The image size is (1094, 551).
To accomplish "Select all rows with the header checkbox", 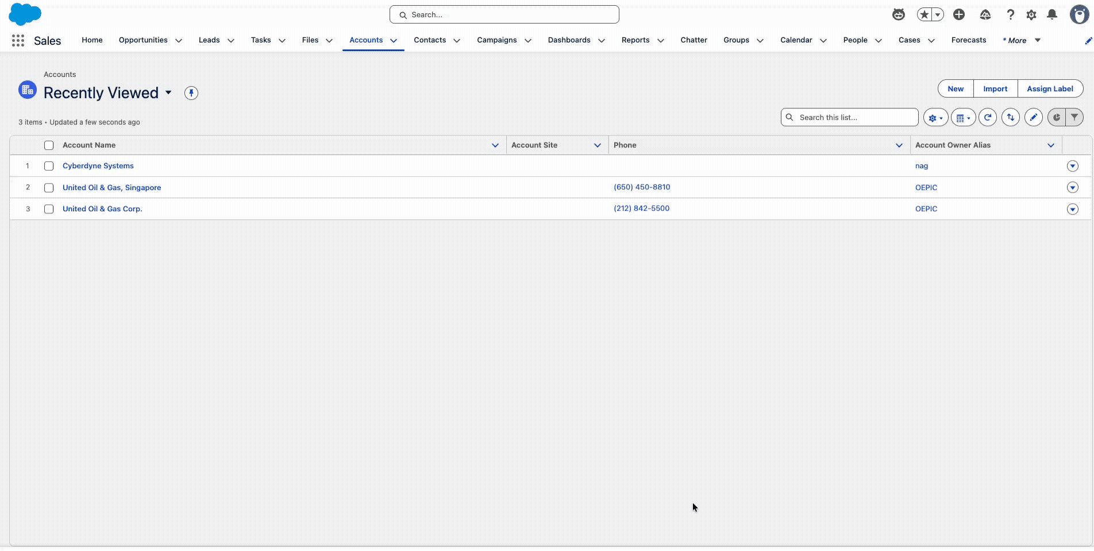I will pos(49,145).
